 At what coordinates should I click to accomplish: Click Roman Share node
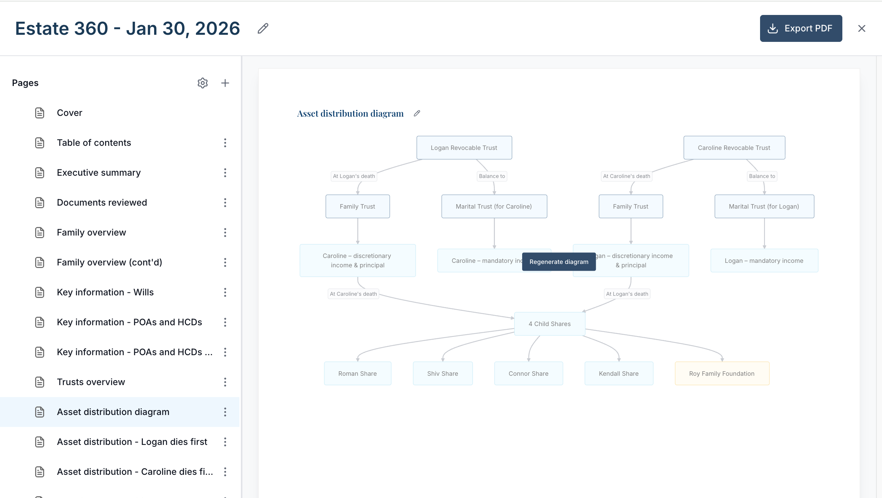(358, 373)
